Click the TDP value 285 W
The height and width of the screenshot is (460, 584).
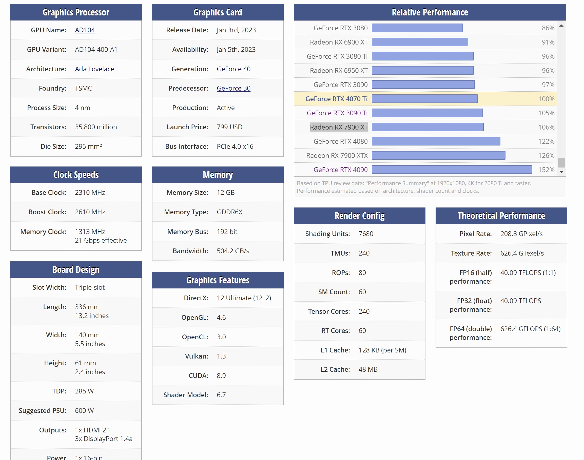[x=84, y=391]
